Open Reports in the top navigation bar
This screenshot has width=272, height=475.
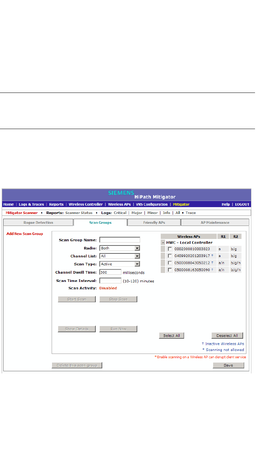coord(56,204)
